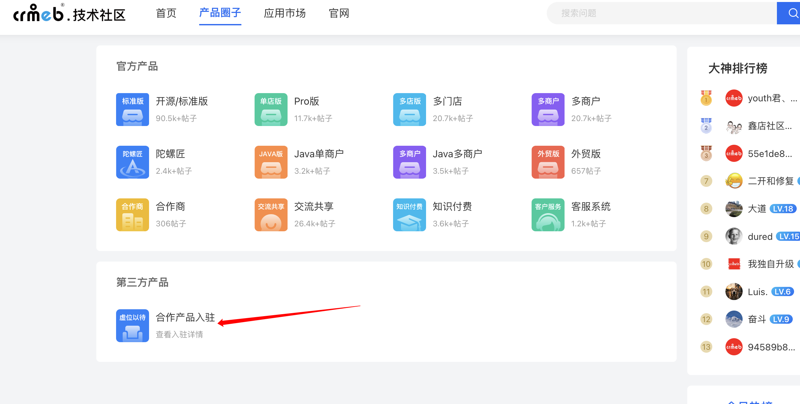Click dured's portrait avatar
The width and height of the screenshot is (800, 404).
734,236
